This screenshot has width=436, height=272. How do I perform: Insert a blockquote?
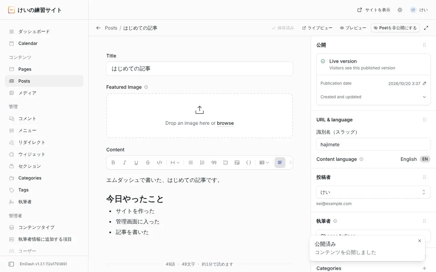point(214,163)
